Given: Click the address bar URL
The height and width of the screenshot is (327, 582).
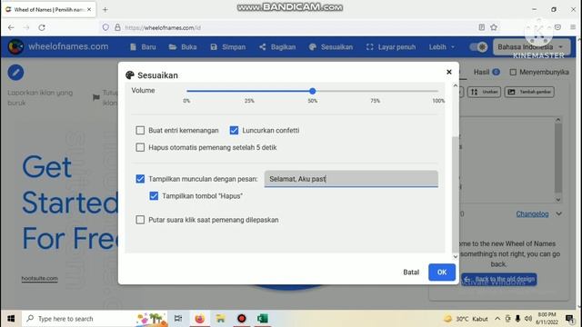Looking at the screenshot, I should point(163,28).
